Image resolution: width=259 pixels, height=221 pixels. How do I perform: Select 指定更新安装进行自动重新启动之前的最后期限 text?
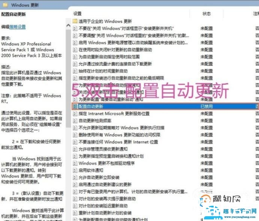pyautogui.click(x=121, y=78)
